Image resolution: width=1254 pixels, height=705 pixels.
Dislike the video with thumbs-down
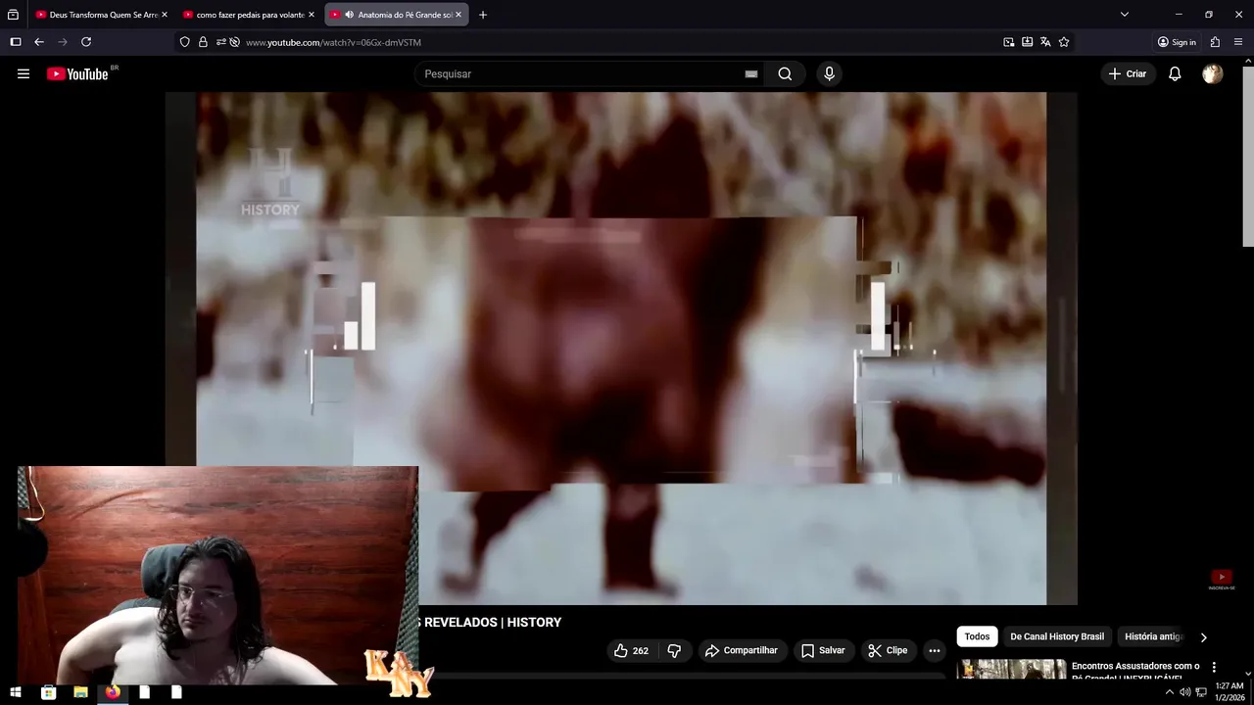coord(674,650)
